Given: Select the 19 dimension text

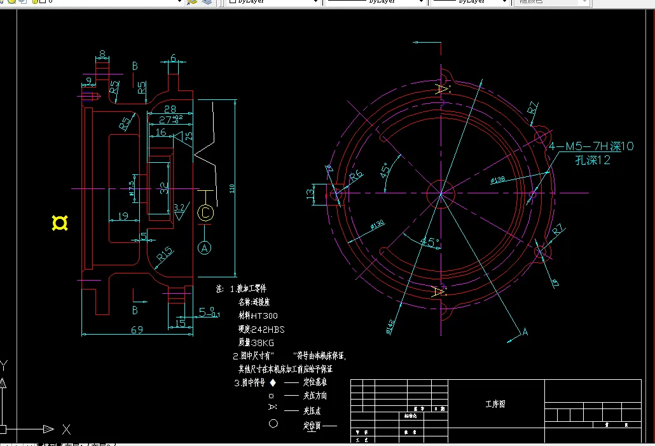Looking at the screenshot, I should (123, 216).
